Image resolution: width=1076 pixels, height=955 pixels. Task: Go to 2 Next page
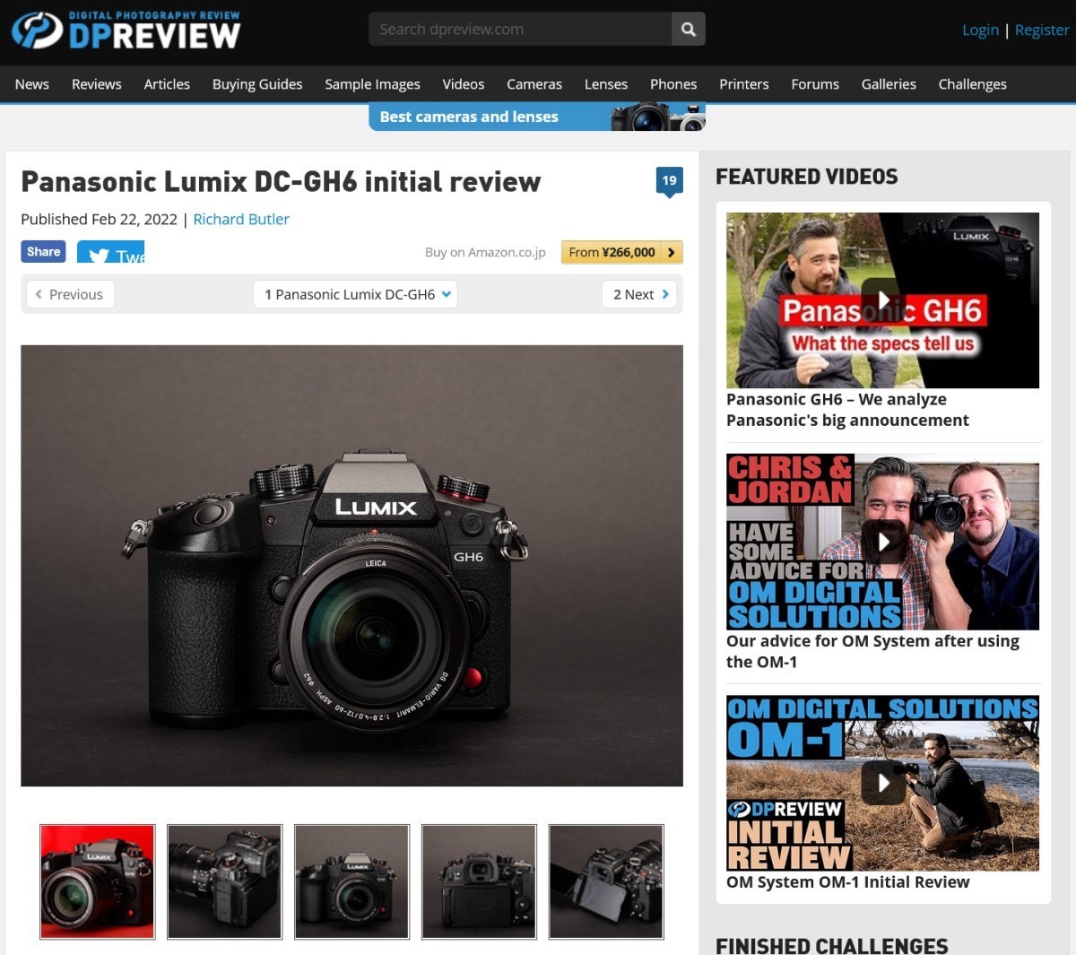coord(639,294)
